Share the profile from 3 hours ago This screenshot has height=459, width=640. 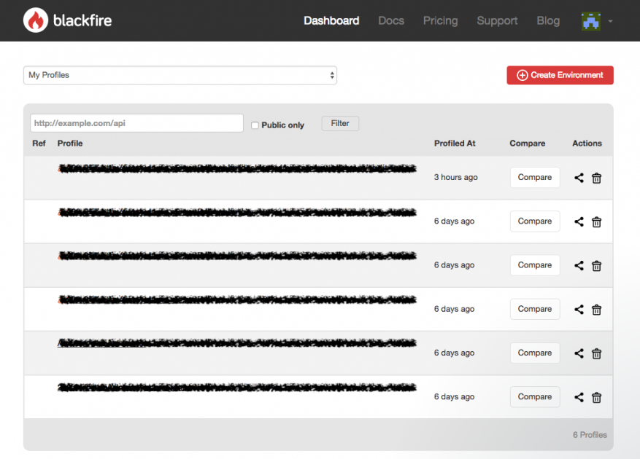point(579,178)
